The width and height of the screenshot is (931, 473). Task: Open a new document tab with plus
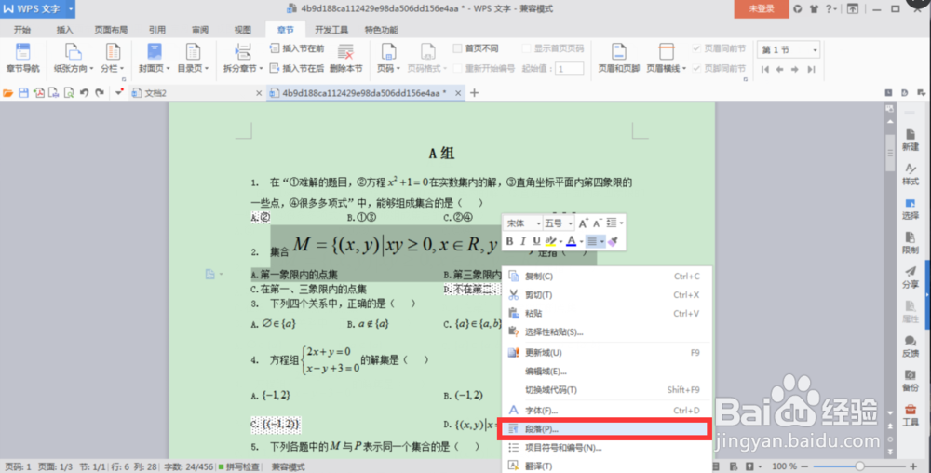[474, 92]
